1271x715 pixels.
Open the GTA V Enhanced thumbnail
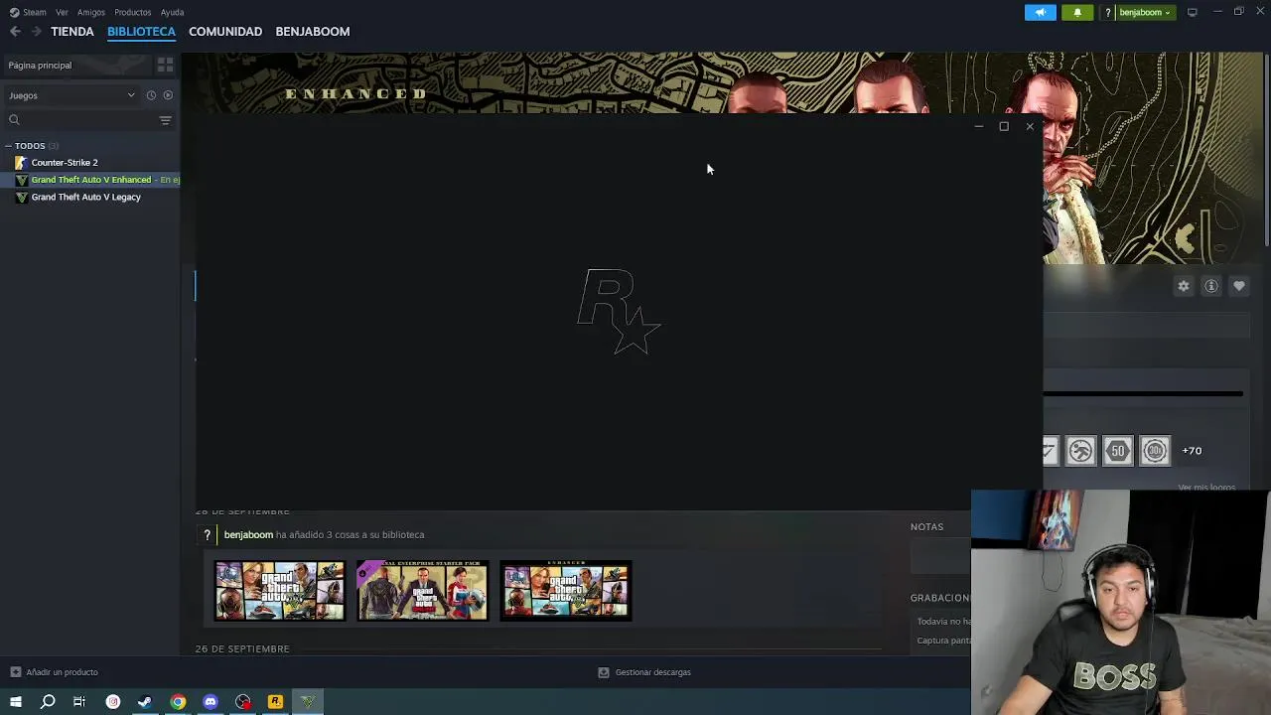(x=565, y=591)
